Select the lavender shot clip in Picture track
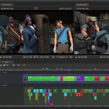Viewport: 109px width, 109px height. 59,78
